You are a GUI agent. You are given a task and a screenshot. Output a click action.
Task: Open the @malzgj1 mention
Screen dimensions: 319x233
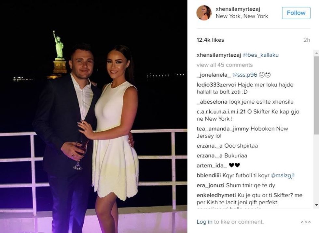coord(283,175)
